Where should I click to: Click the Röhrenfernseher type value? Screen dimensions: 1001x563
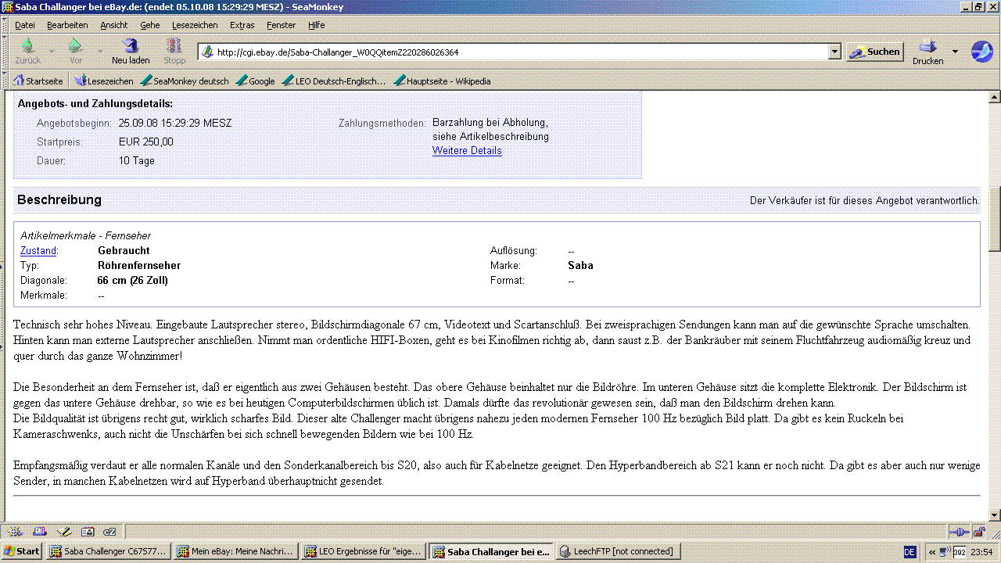coord(139,266)
